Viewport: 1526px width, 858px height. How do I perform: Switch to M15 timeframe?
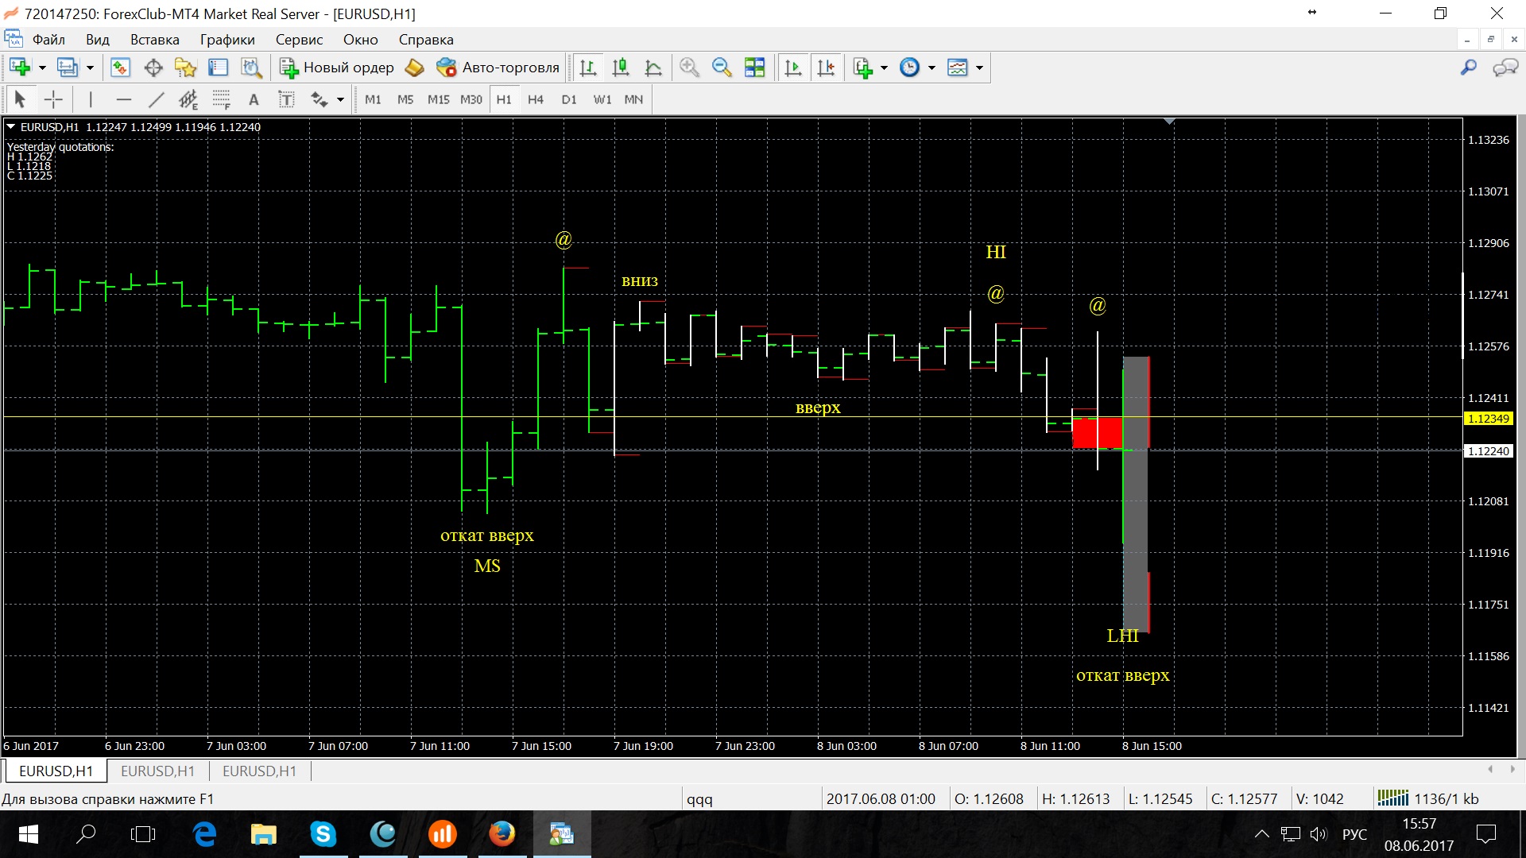tap(438, 99)
